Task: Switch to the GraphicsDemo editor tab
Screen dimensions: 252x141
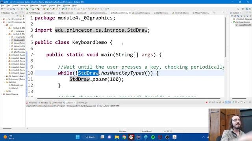Action: pyautogui.click(x=98, y=13)
